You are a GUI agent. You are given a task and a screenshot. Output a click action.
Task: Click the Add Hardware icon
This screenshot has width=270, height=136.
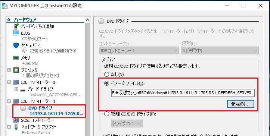coord(16,26)
